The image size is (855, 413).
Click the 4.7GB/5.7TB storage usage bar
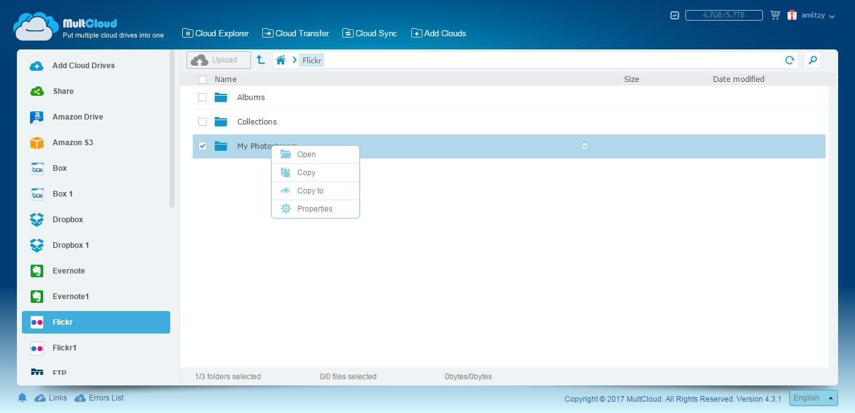pyautogui.click(x=724, y=15)
